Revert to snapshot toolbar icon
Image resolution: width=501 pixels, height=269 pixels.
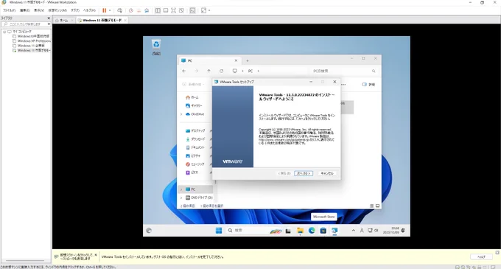point(139,10)
